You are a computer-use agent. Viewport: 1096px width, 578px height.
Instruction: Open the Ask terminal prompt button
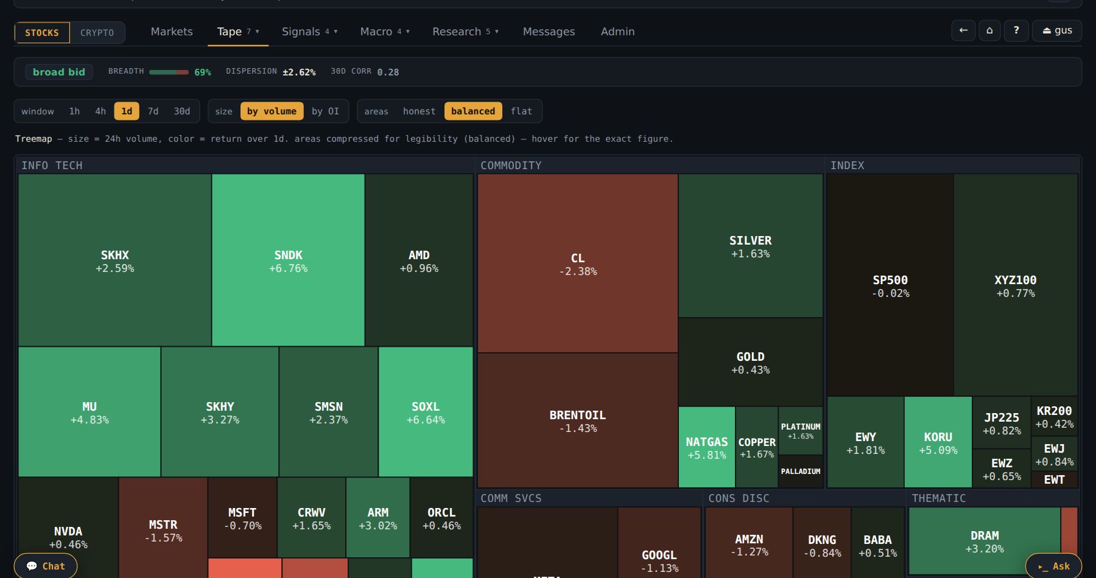pos(1054,566)
